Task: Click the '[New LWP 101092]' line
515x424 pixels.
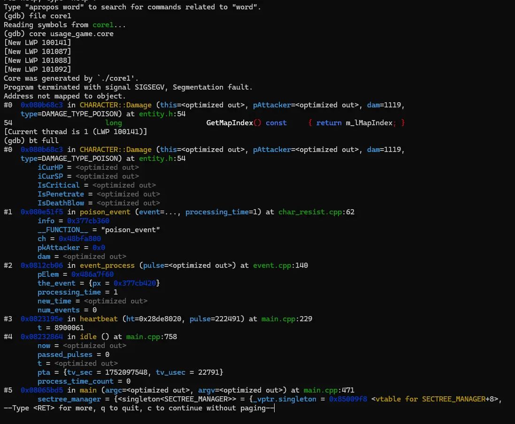Action: 38,69
